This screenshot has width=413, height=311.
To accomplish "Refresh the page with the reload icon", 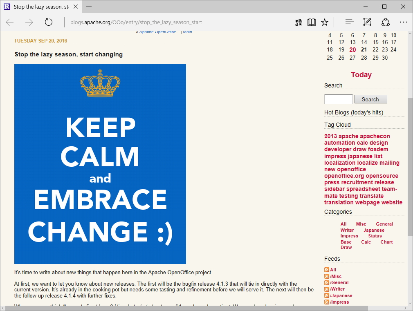I will [49, 22].
